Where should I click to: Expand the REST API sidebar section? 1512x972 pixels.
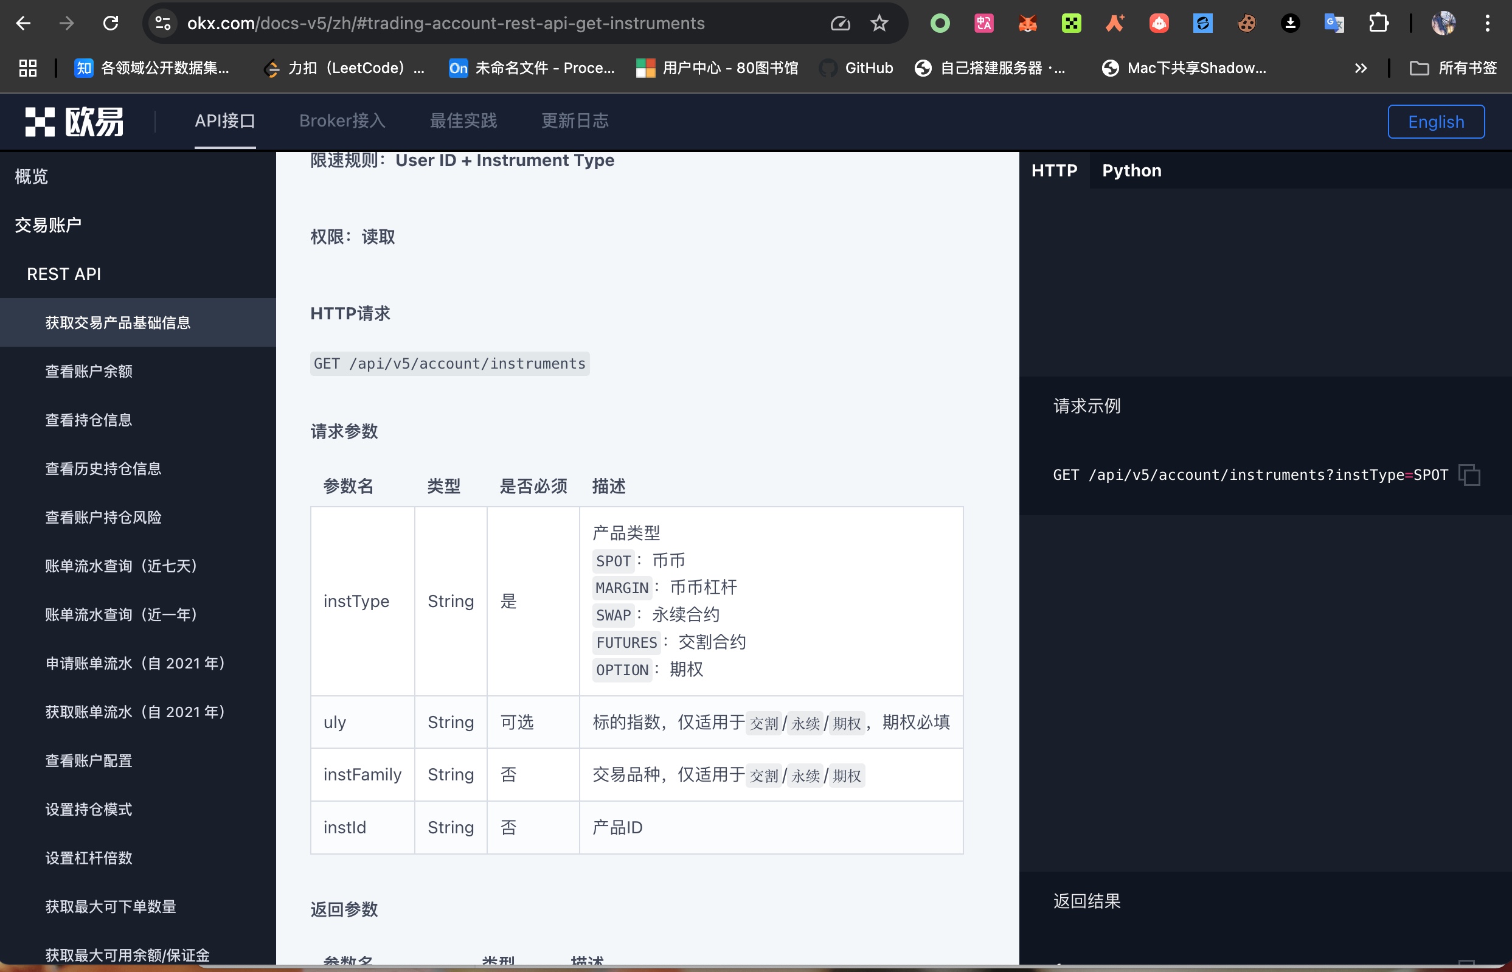tap(64, 274)
